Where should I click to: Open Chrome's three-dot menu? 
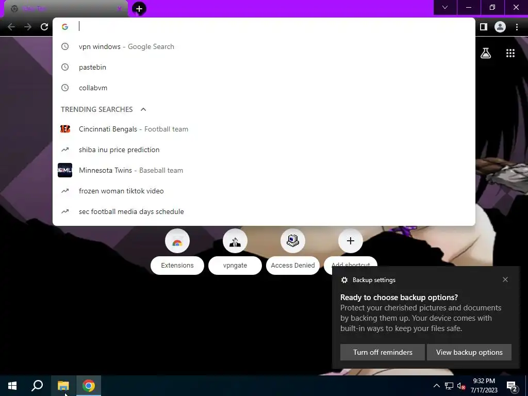(x=517, y=27)
